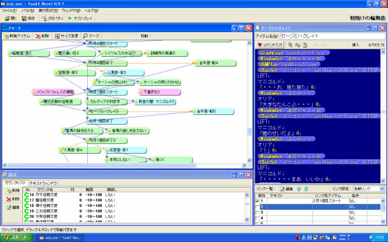Viewport: 388px width, 242px height.
Task: Select the 金牛宮-転5 chart node
Action: 213,111
